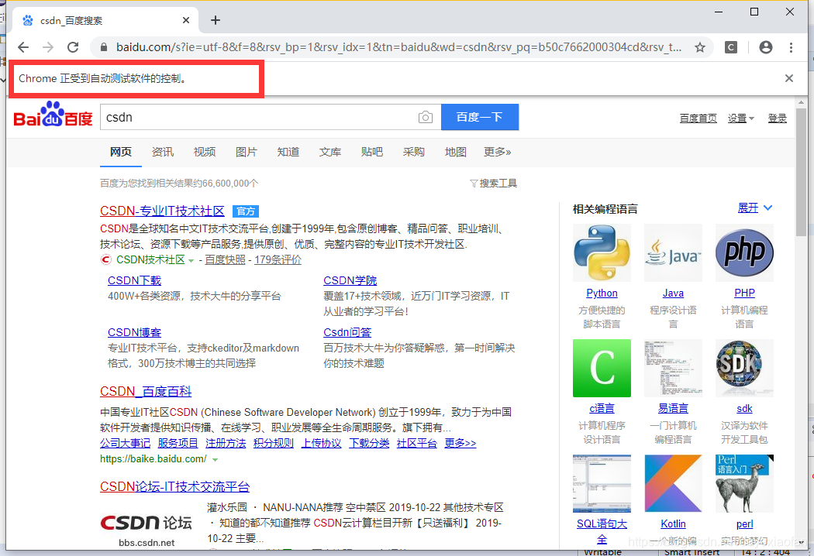This screenshot has height=556, width=814.
Task: Go back using the browser back arrow
Action: coord(23,47)
